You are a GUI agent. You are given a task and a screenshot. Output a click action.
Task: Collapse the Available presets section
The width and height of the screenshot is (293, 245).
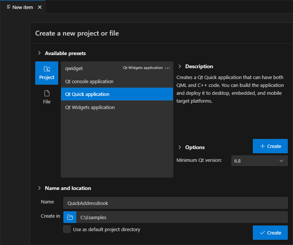click(39, 53)
